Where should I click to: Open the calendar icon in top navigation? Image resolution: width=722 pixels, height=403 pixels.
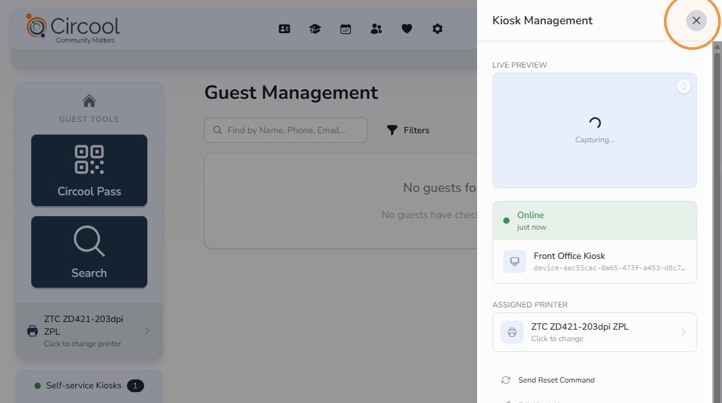(x=345, y=29)
